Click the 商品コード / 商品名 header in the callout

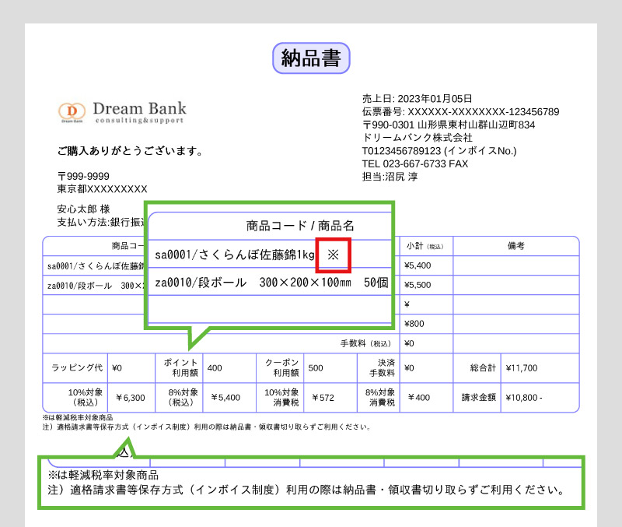pos(300,226)
